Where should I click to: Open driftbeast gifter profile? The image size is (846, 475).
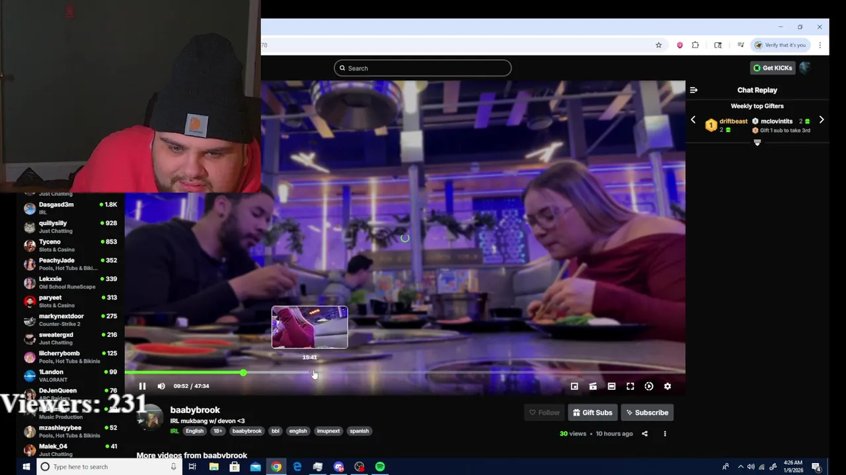733,121
